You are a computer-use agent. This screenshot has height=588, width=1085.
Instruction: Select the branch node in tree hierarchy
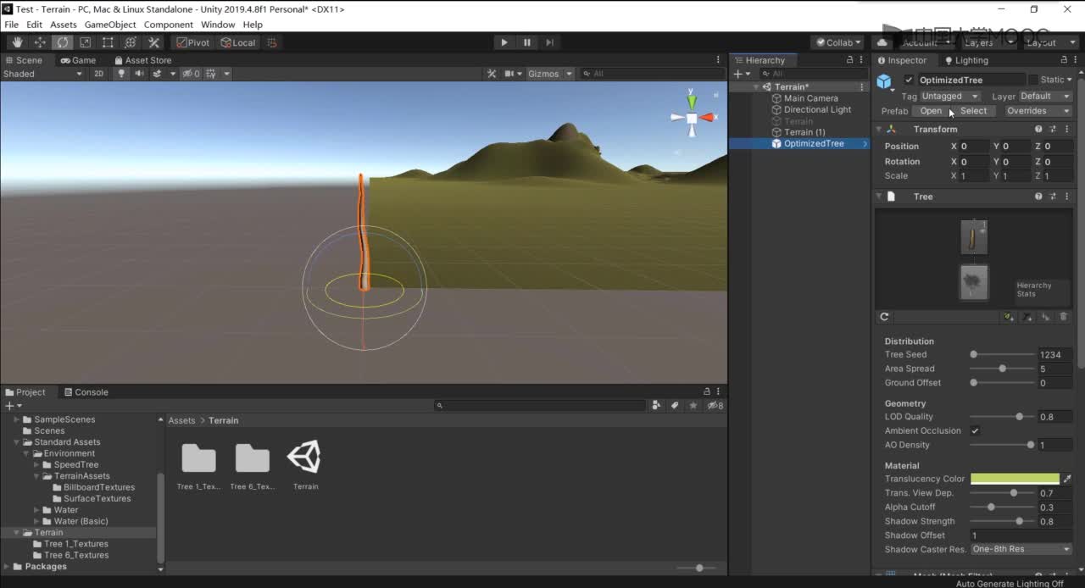pyautogui.click(x=974, y=237)
